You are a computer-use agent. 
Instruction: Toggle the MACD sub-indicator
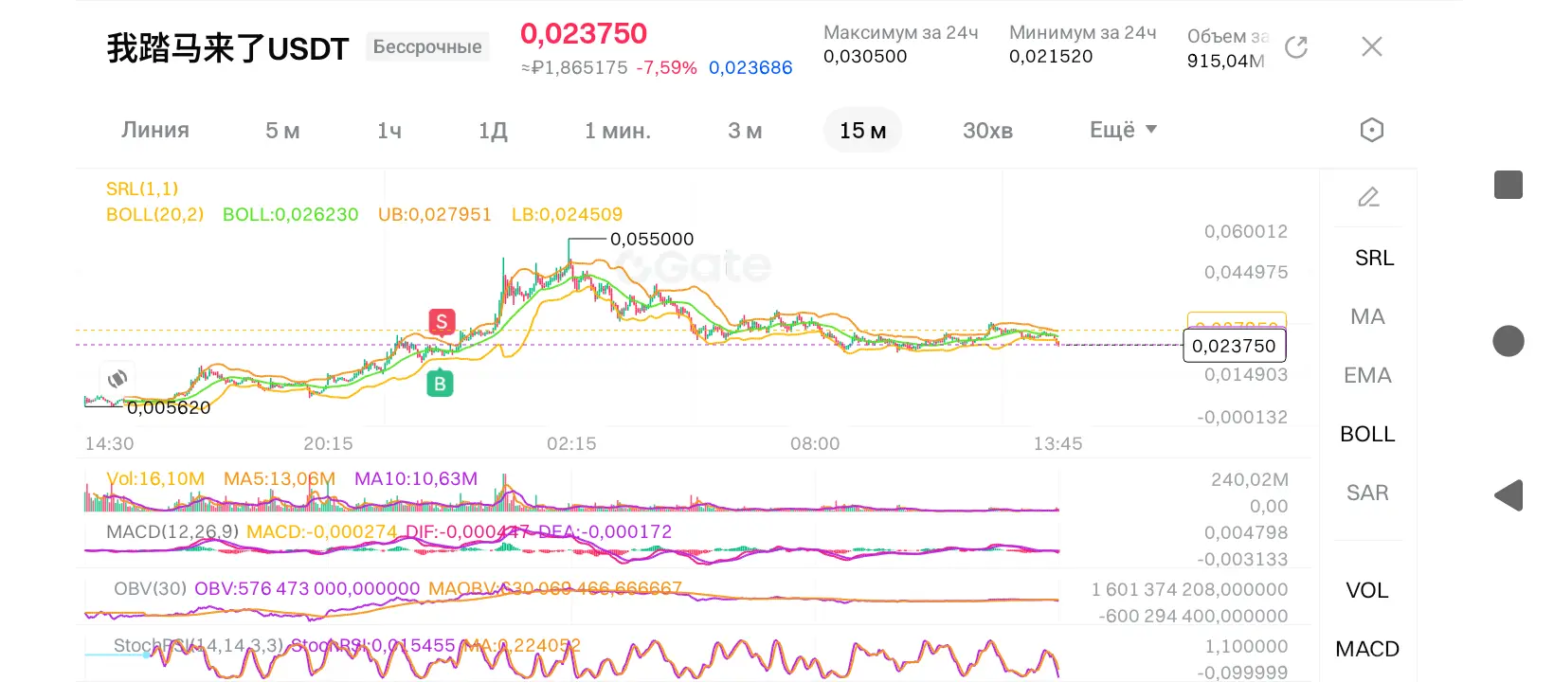pos(1367,649)
